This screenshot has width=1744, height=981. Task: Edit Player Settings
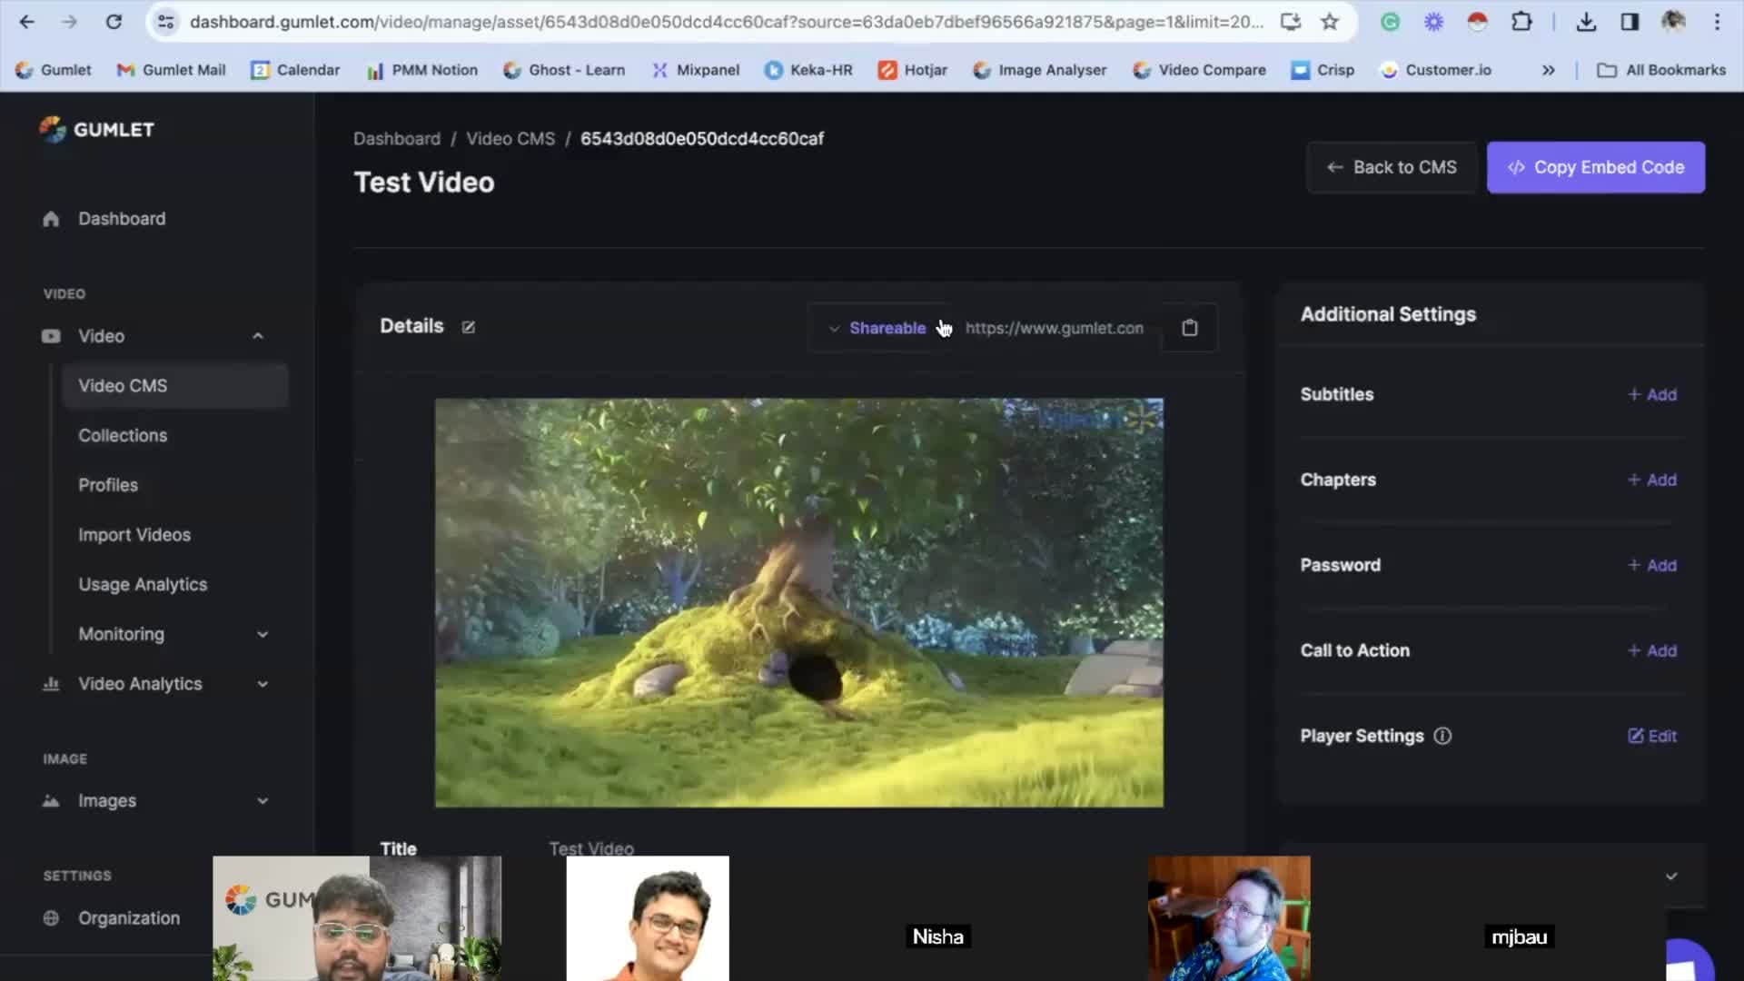click(1651, 736)
